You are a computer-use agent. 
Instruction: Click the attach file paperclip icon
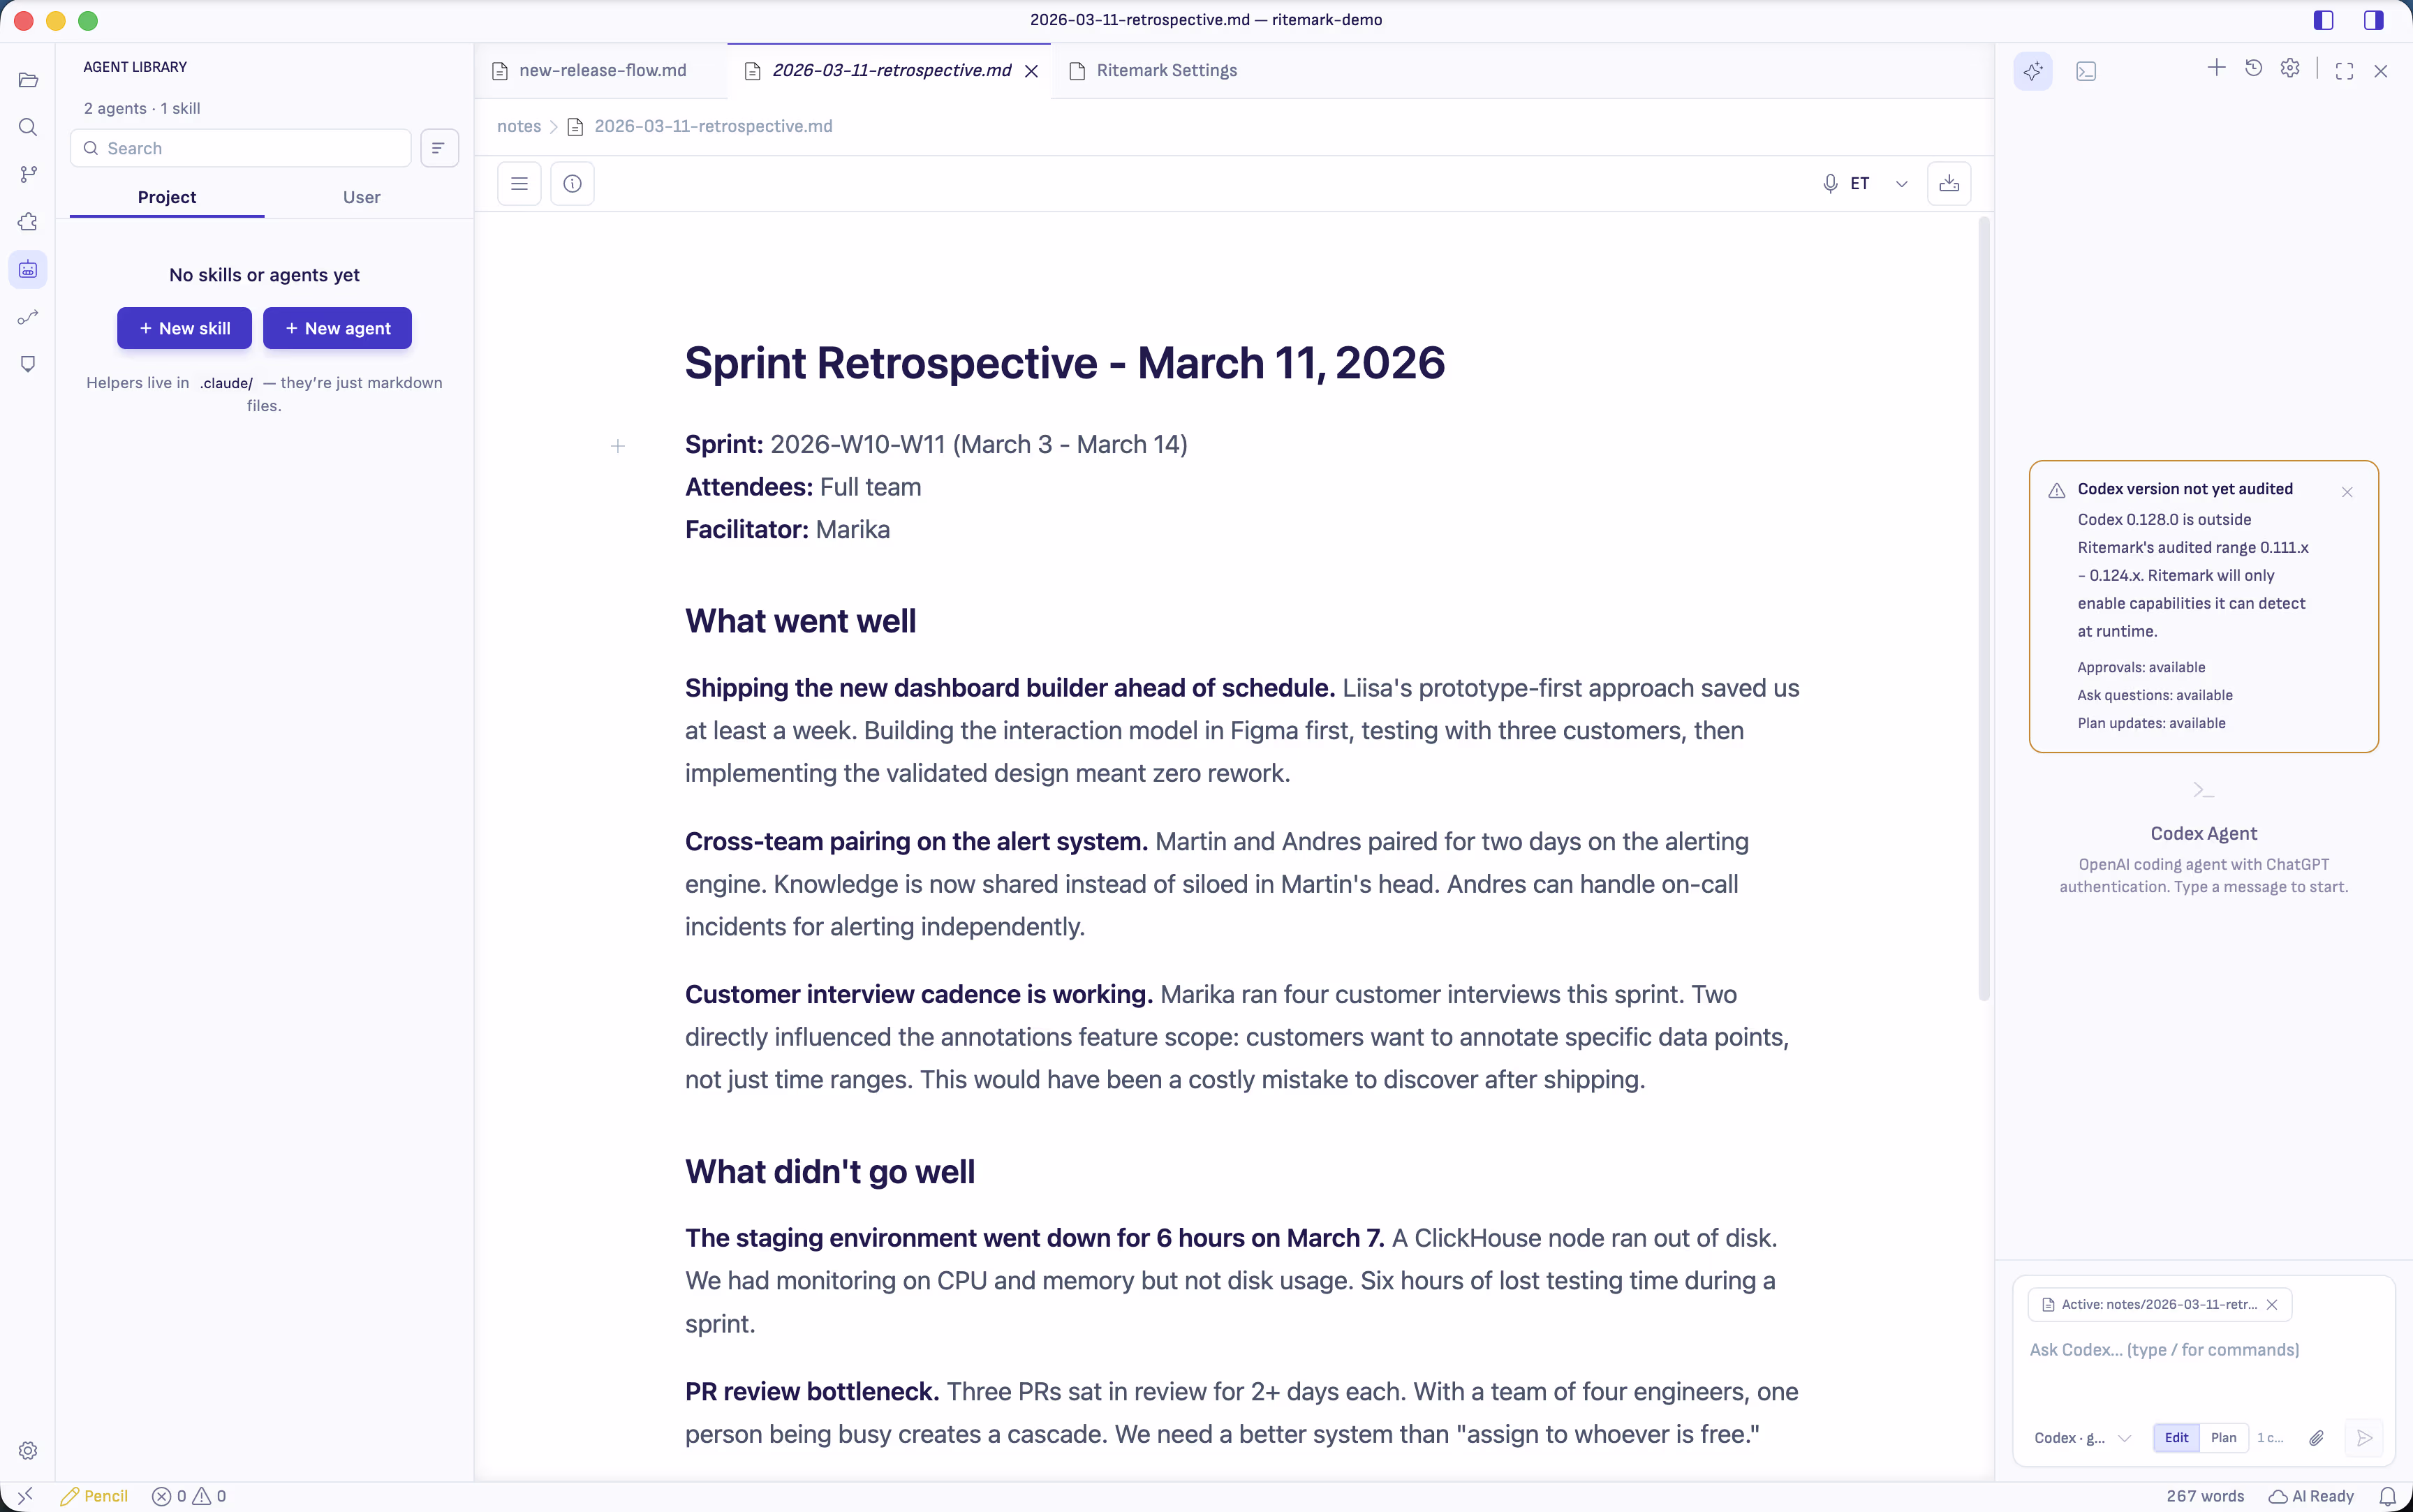[x=2316, y=1438]
